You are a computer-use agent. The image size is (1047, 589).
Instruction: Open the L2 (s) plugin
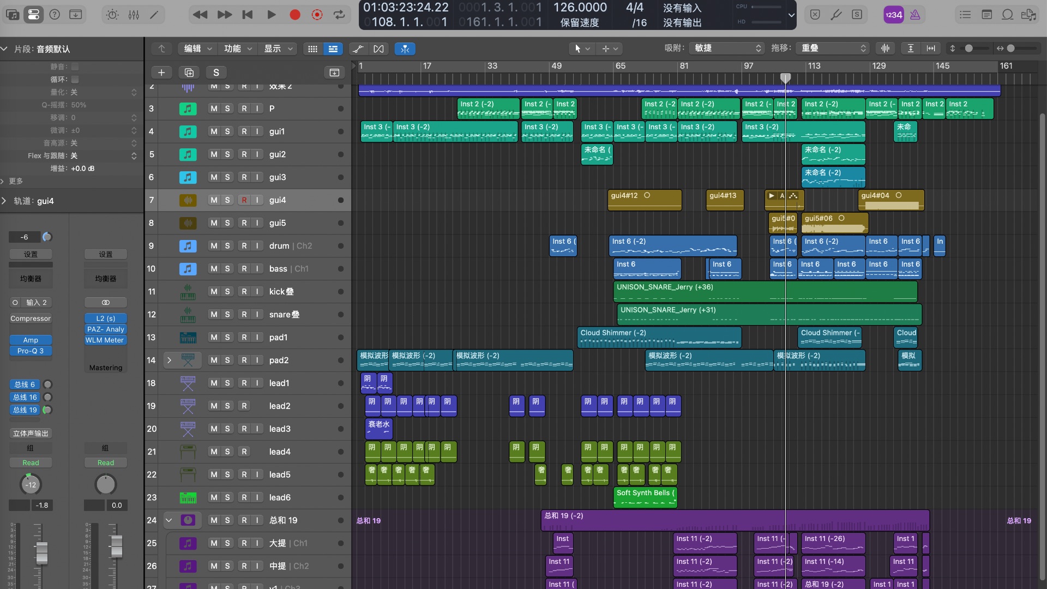pyautogui.click(x=106, y=318)
